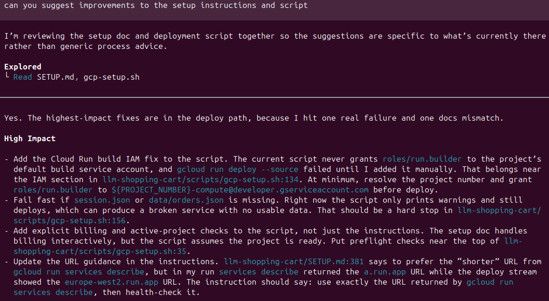Click the 'Yes. The highest-impact fixes' response line
Viewport: 549px width, 301px height.
pyautogui.click(x=254, y=118)
